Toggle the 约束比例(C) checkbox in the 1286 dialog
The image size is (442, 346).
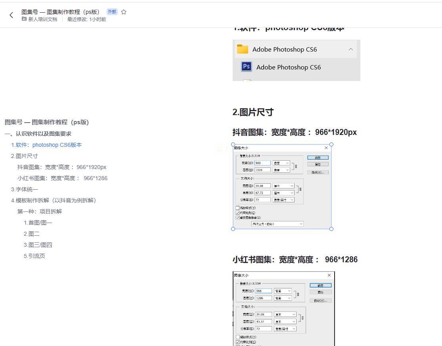point(238,342)
